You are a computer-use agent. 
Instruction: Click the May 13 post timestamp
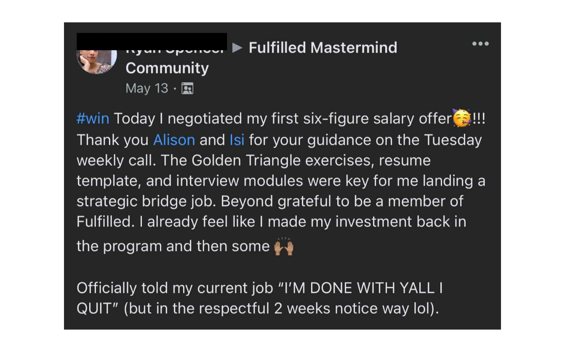[x=147, y=88]
